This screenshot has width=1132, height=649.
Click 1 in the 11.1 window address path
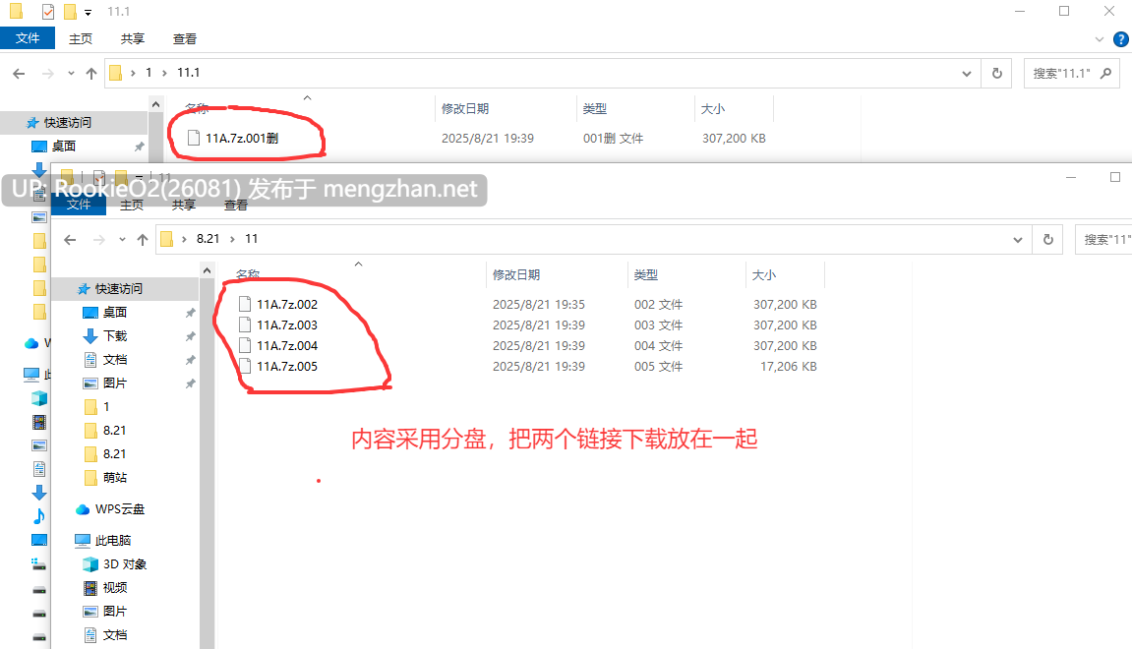click(x=149, y=72)
